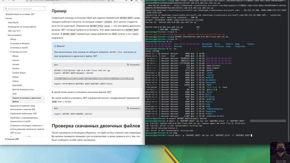Collapse the 'Начало' tree section
The image size is (290, 163).
click(x=5, y=18)
